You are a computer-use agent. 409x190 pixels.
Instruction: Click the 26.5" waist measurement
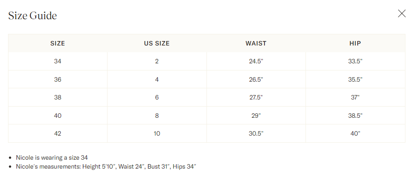coord(256,79)
